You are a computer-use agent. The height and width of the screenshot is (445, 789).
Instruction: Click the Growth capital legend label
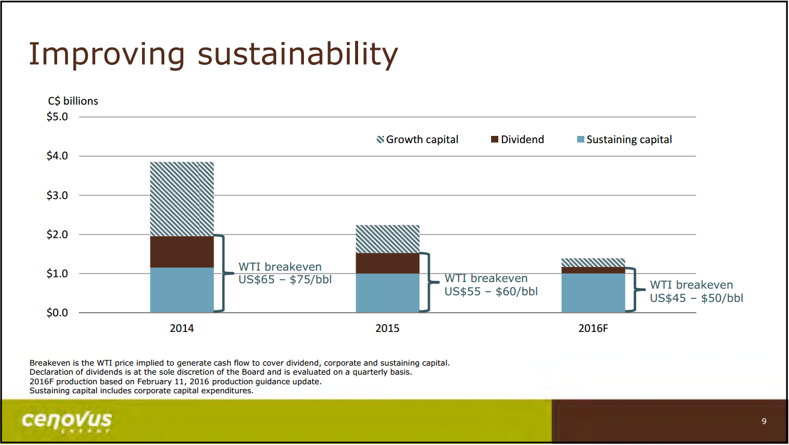pos(422,140)
